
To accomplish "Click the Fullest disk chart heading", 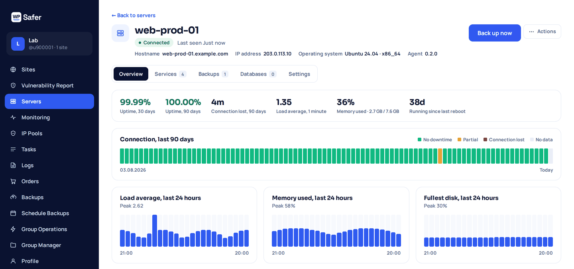I will click(461, 198).
